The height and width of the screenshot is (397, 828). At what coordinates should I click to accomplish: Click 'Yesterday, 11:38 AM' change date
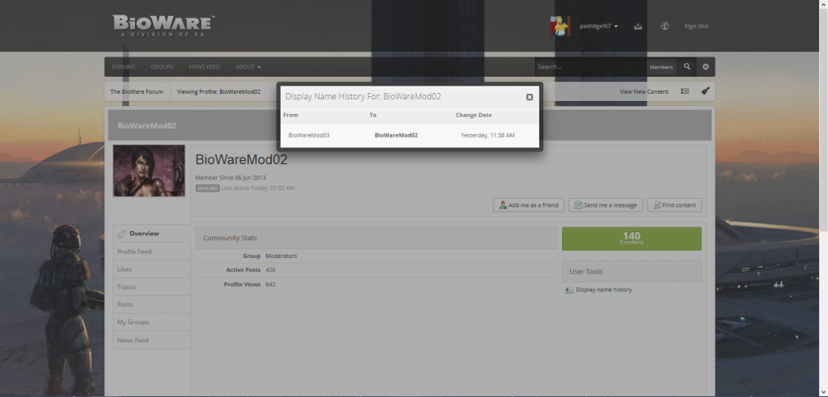(x=488, y=136)
